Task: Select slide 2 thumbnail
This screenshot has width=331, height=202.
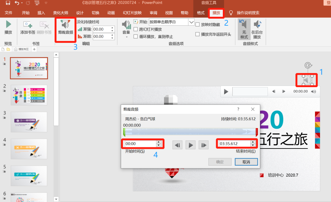Action: click(x=29, y=95)
